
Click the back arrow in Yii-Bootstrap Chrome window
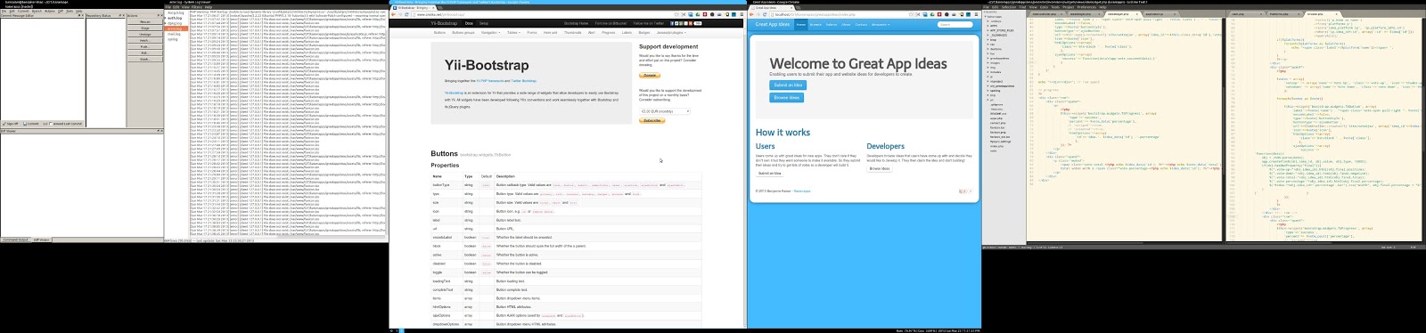coord(393,14)
